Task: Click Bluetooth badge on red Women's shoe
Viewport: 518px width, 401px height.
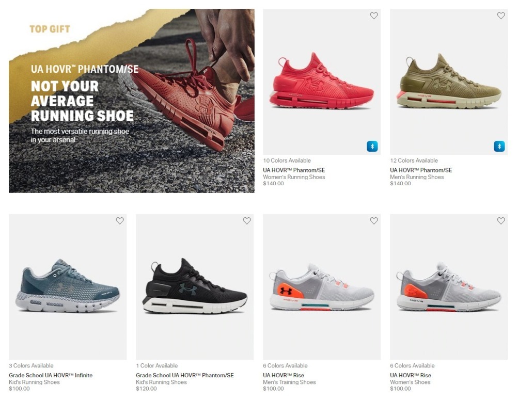Action: point(372,146)
